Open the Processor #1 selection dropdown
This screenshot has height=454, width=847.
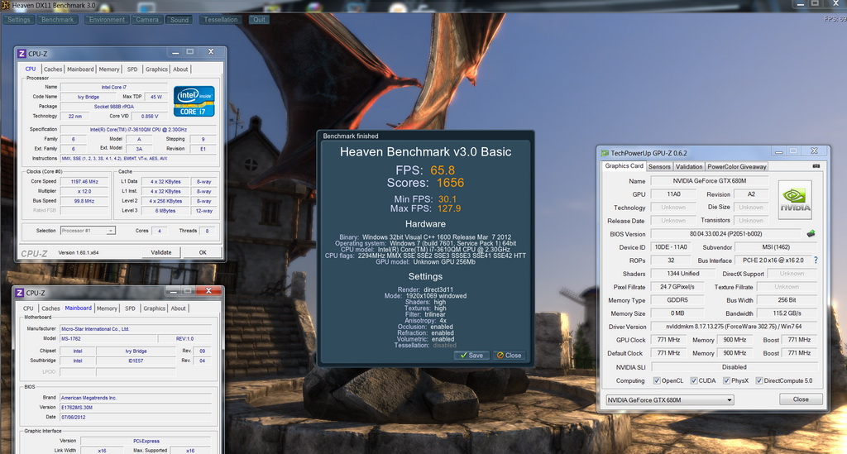[x=88, y=231]
